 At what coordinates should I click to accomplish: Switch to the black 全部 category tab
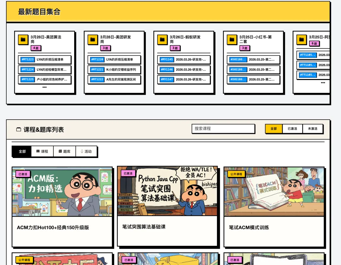pyautogui.click(x=22, y=151)
